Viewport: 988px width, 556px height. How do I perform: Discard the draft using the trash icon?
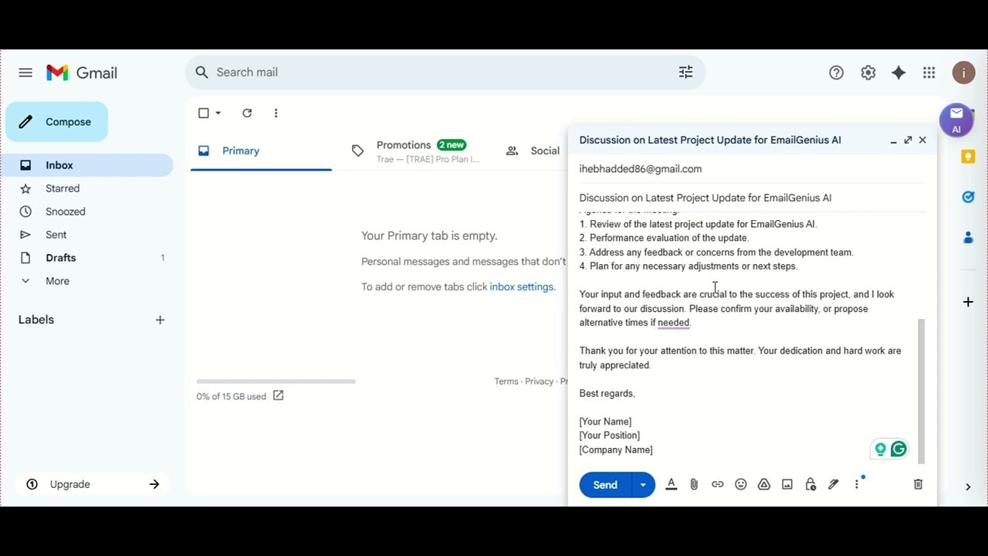[918, 484]
